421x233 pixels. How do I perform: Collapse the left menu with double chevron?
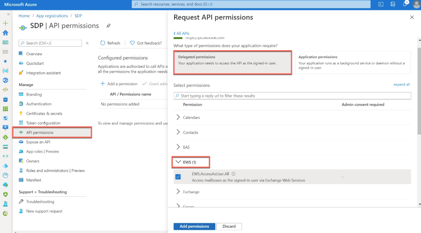pyautogui.click(x=87, y=43)
